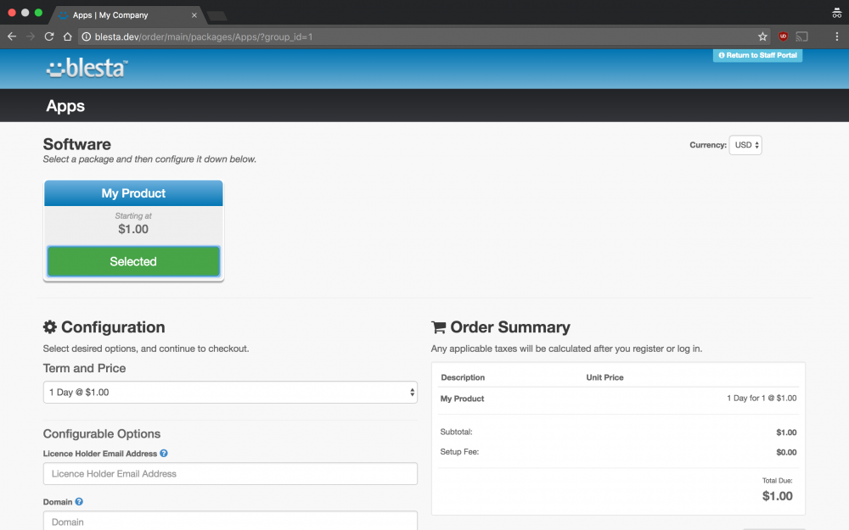Click the browser address bar URL
The height and width of the screenshot is (530, 849).
[204, 36]
